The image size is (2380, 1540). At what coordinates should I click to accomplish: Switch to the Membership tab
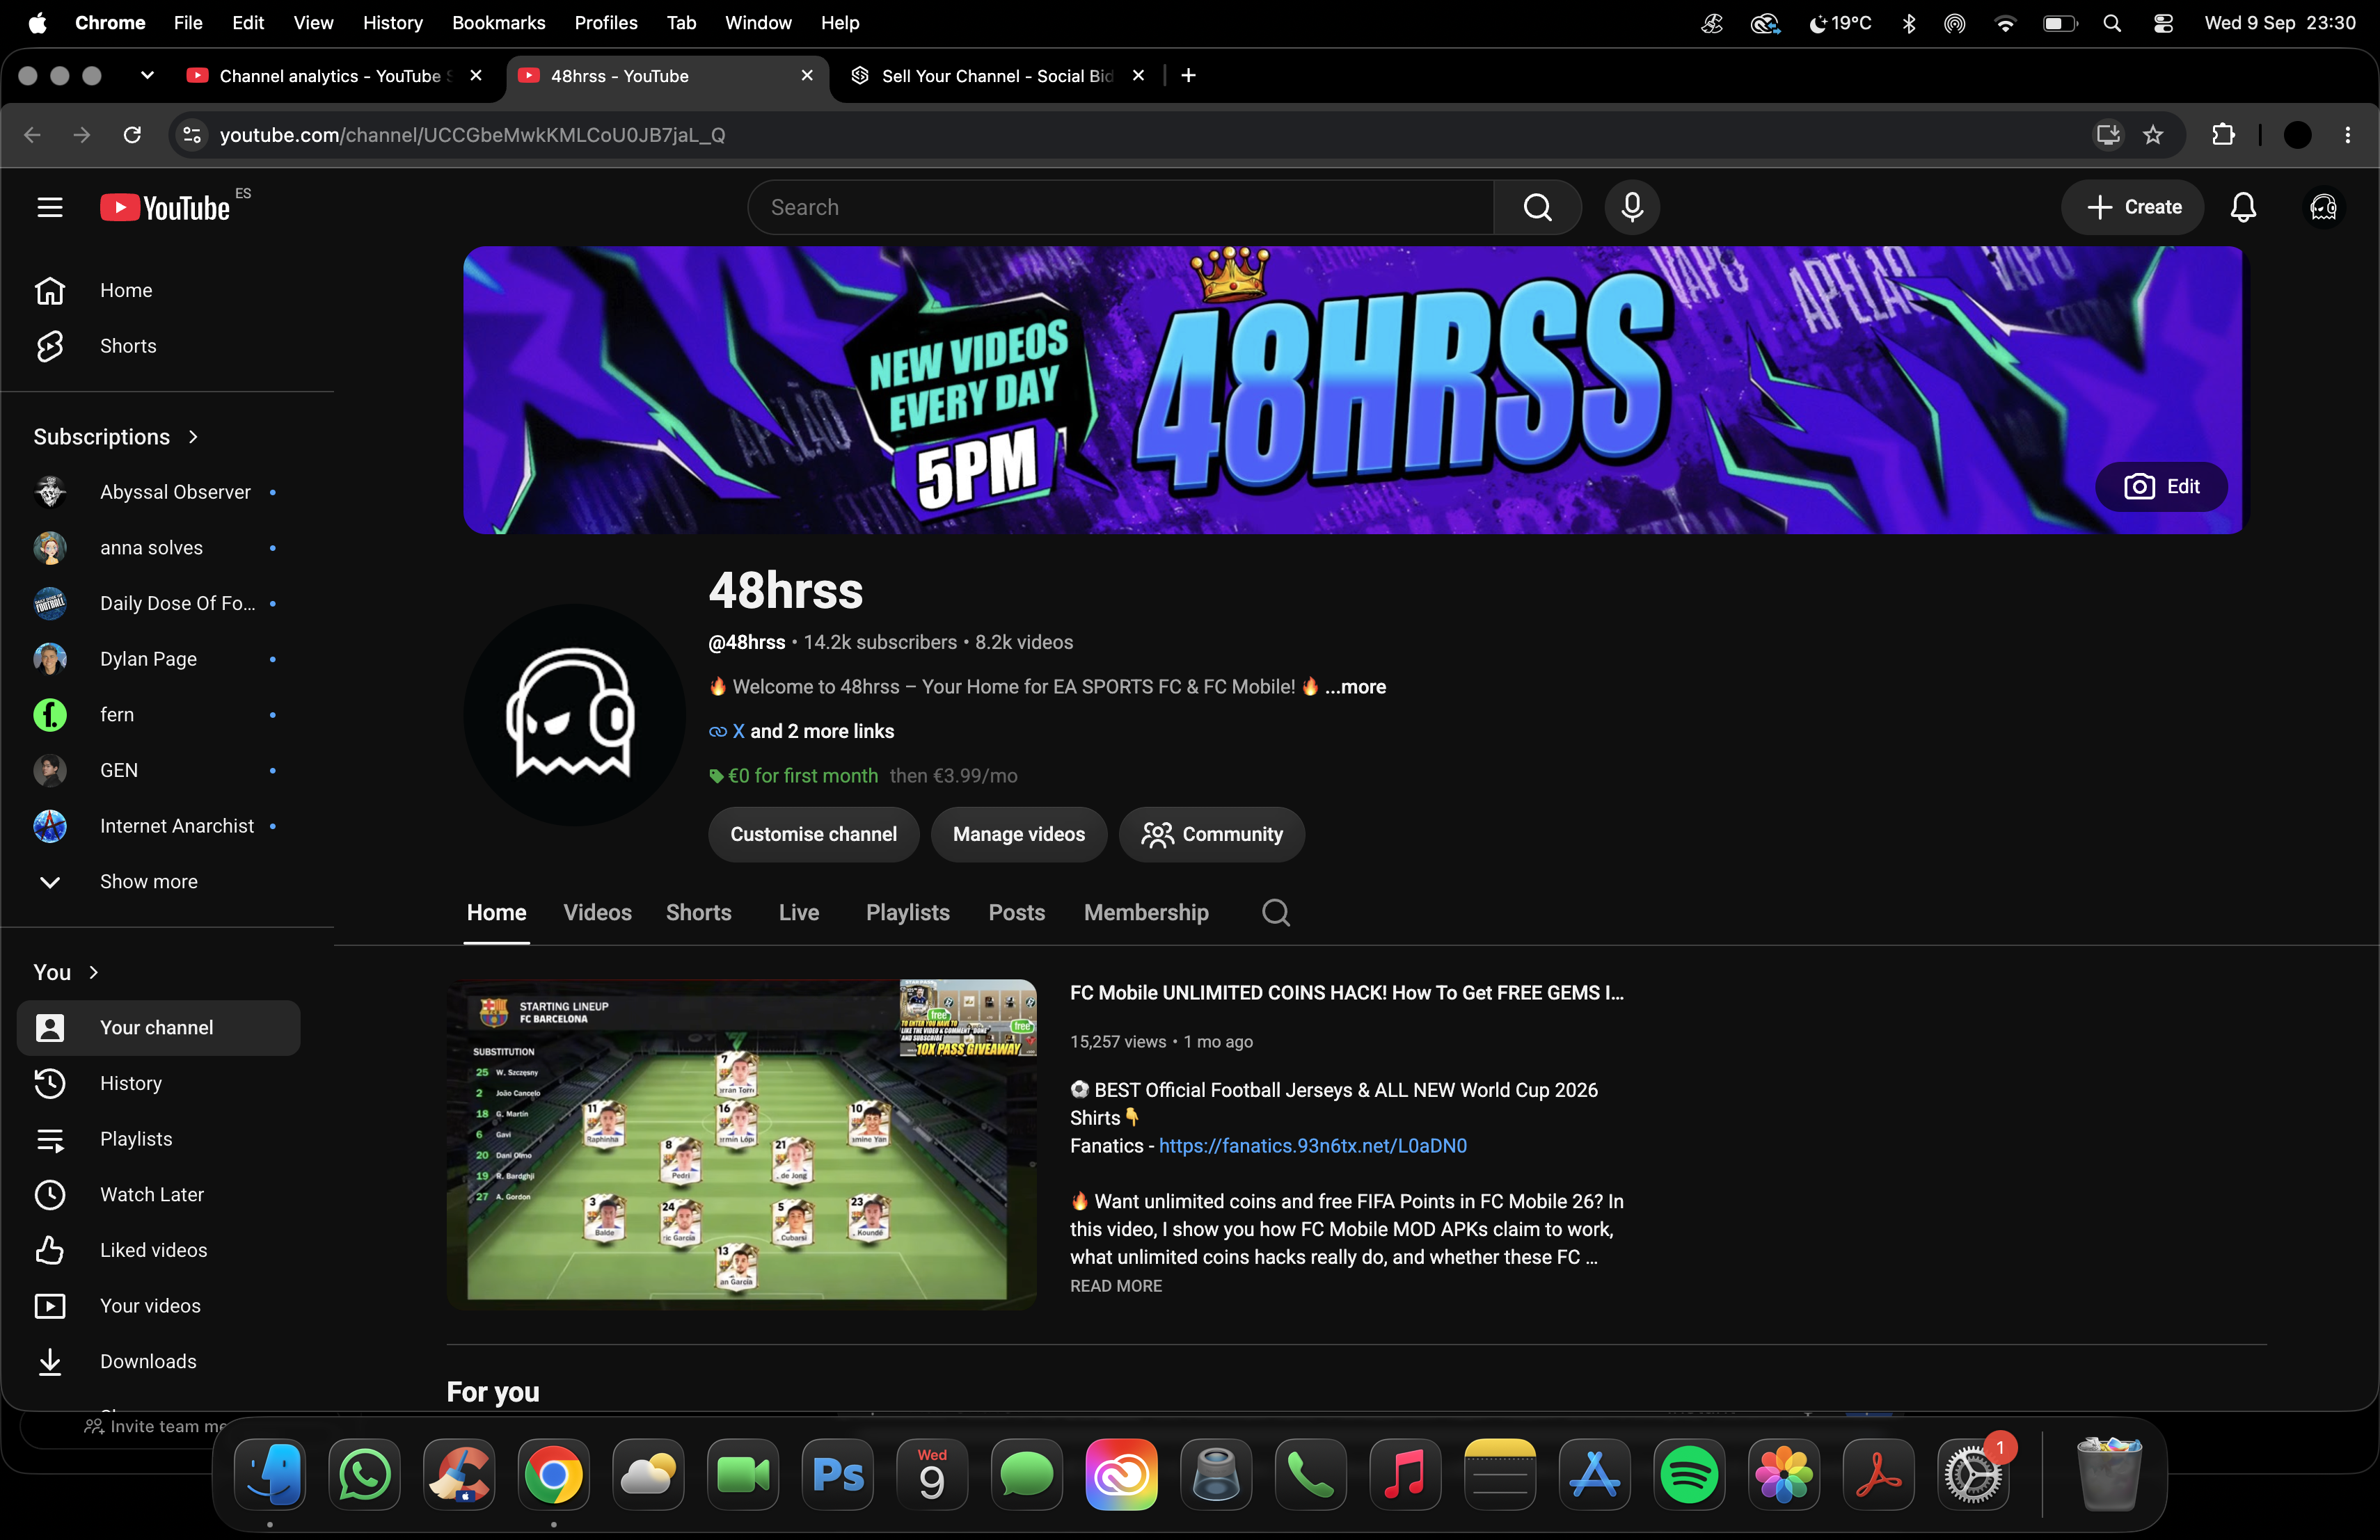1146,913
